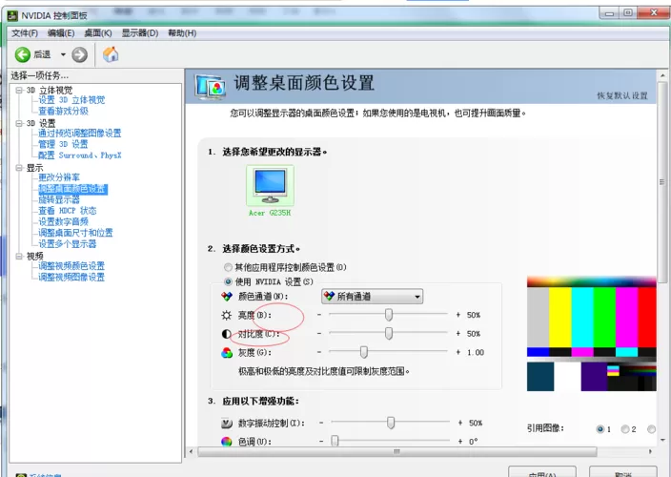The image size is (671, 477).
Task: Open the 帮助(H) menu
Action: click(182, 33)
